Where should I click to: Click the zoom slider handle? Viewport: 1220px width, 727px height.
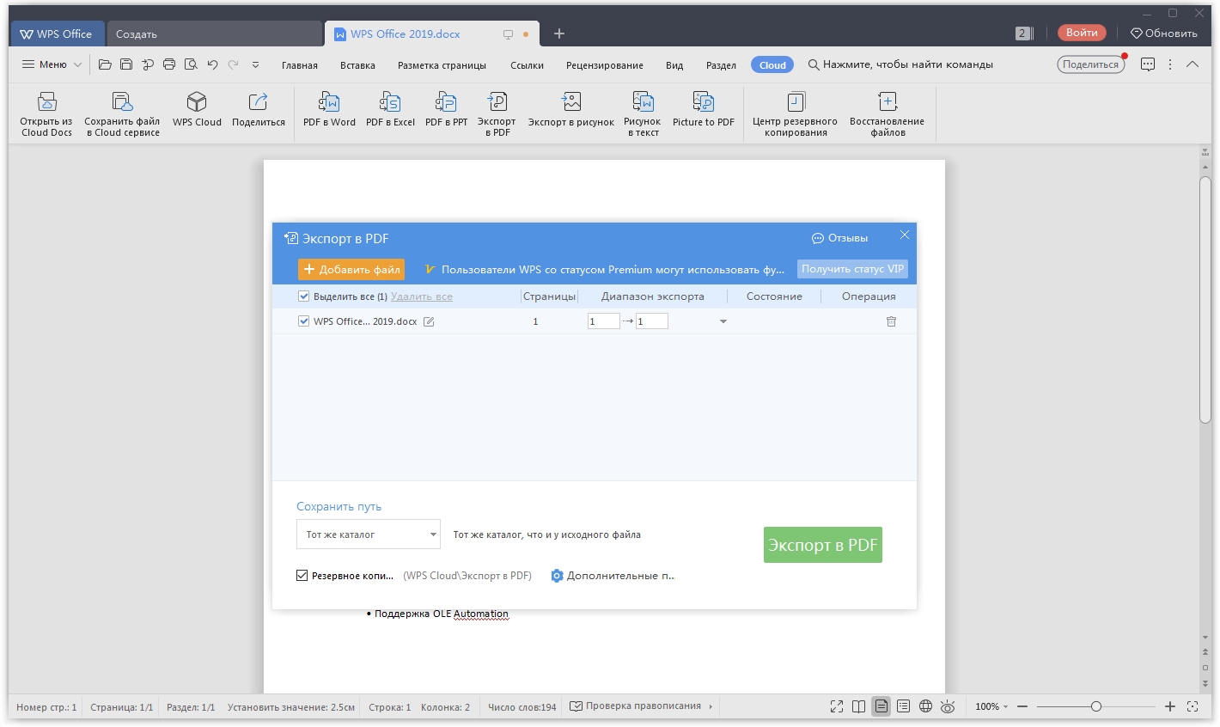(x=1096, y=706)
